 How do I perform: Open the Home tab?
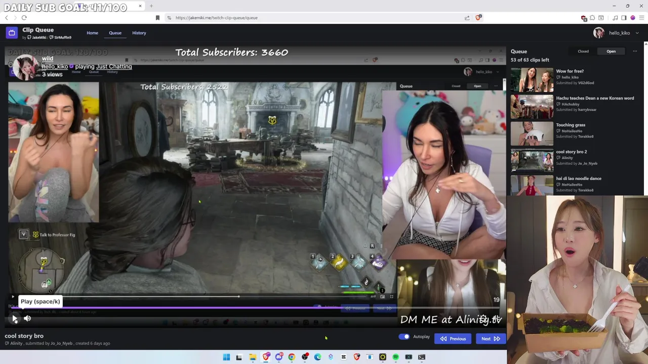point(92,33)
